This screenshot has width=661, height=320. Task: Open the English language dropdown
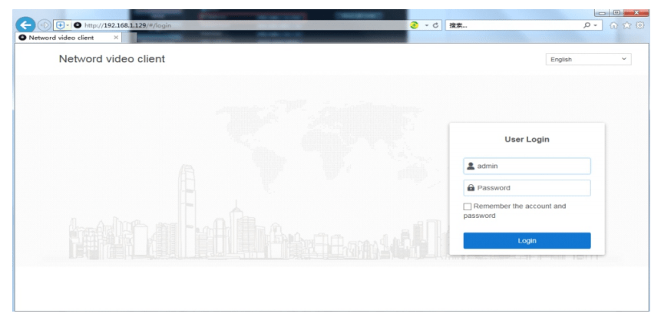tap(587, 59)
